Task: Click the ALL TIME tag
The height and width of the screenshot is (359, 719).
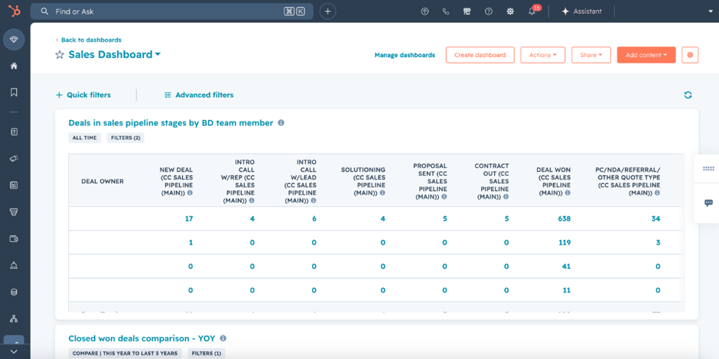Action: pyautogui.click(x=84, y=137)
